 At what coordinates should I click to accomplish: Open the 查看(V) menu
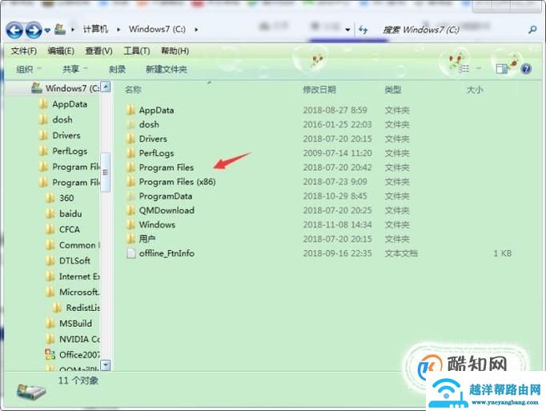[x=99, y=51]
